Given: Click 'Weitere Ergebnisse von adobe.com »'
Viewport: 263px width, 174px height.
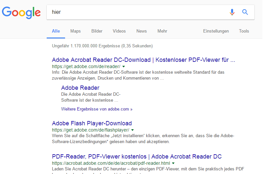Looking at the screenshot, I should click(97, 109).
